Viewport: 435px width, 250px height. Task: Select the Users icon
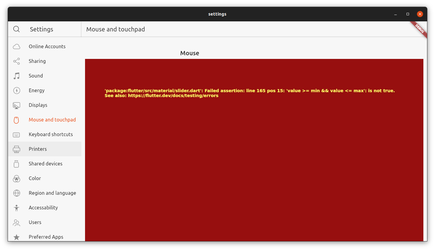[x=16, y=222]
